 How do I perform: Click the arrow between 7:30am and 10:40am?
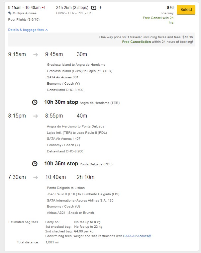(x=36, y=178)
